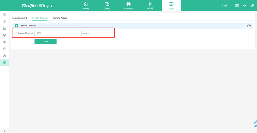Viewport: 257px width, 133px height.
Task: Click the green info icon beside Session Timeout
Action: 17,26
